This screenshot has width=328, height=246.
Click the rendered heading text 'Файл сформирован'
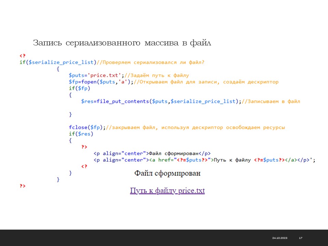167,174
